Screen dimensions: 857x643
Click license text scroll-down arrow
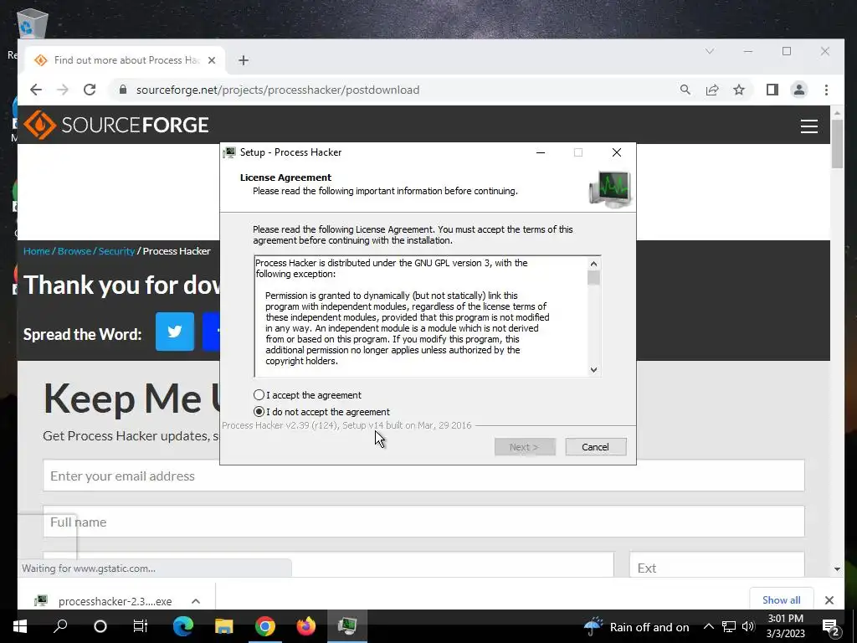click(x=593, y=369)
